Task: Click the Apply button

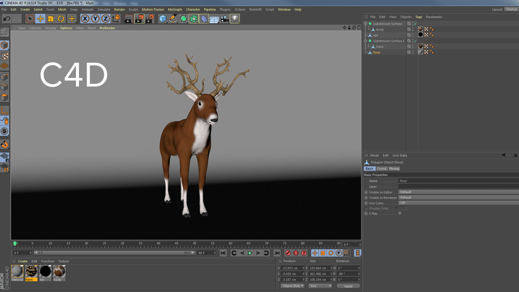Action: point(348,286)
